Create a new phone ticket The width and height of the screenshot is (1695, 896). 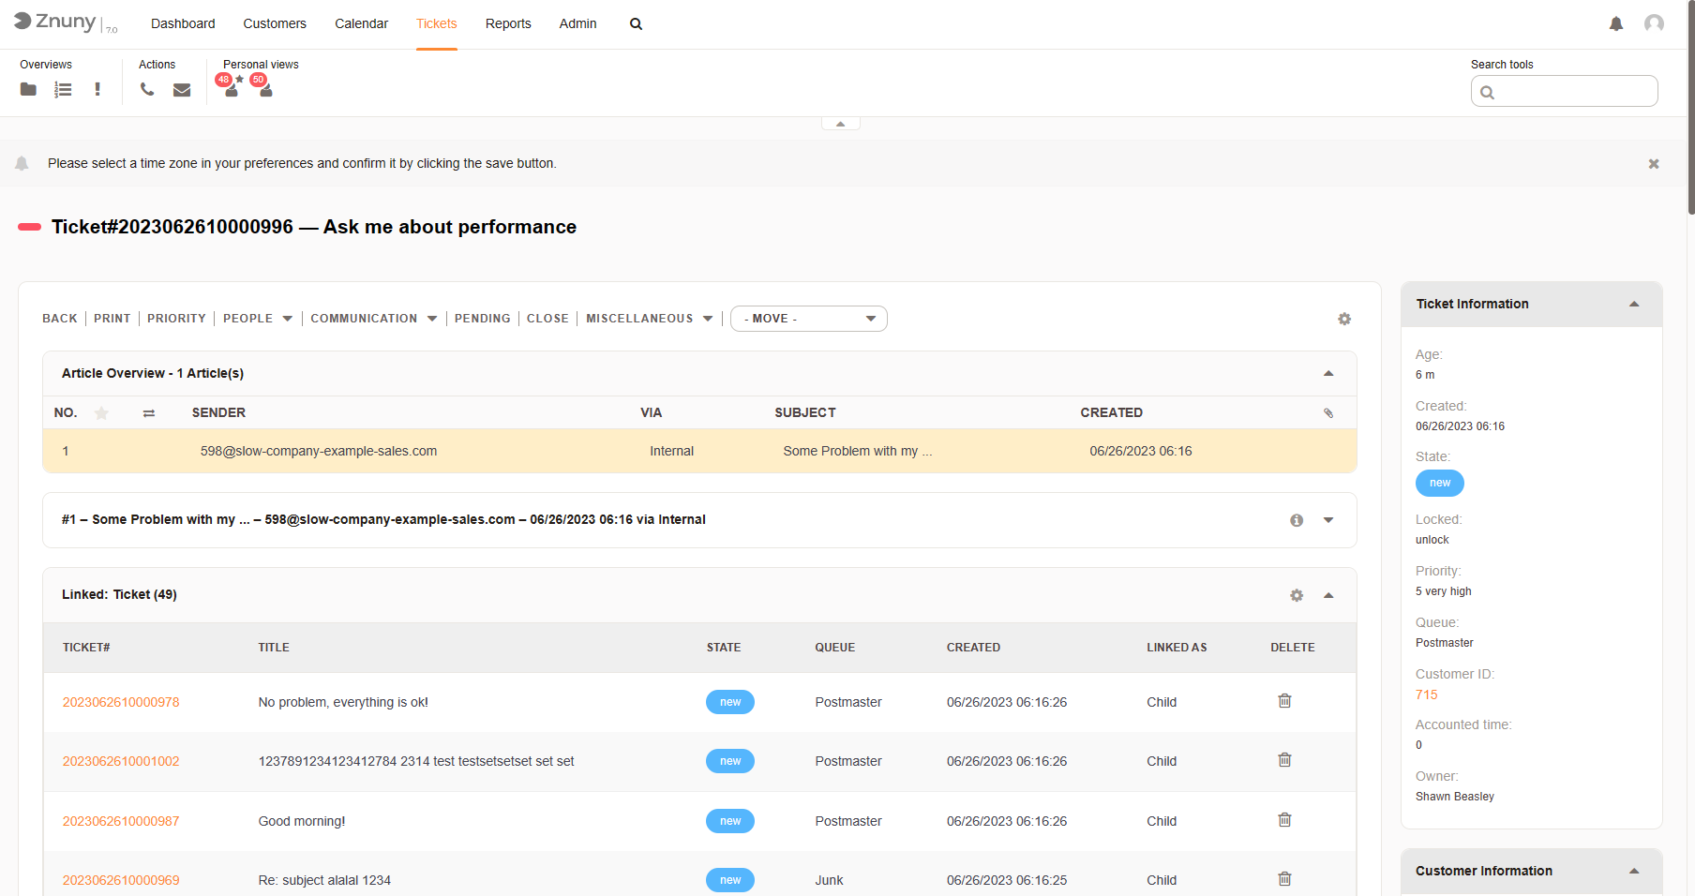coord(147,90)
